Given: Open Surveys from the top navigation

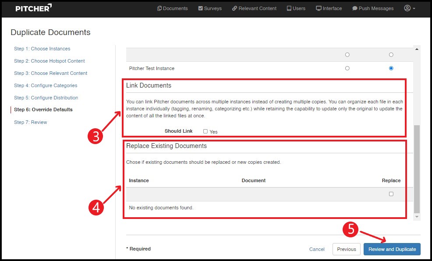Looking at the screenshot, I should [210, 8].
